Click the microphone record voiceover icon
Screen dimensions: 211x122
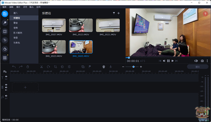[x=111, y=67]
